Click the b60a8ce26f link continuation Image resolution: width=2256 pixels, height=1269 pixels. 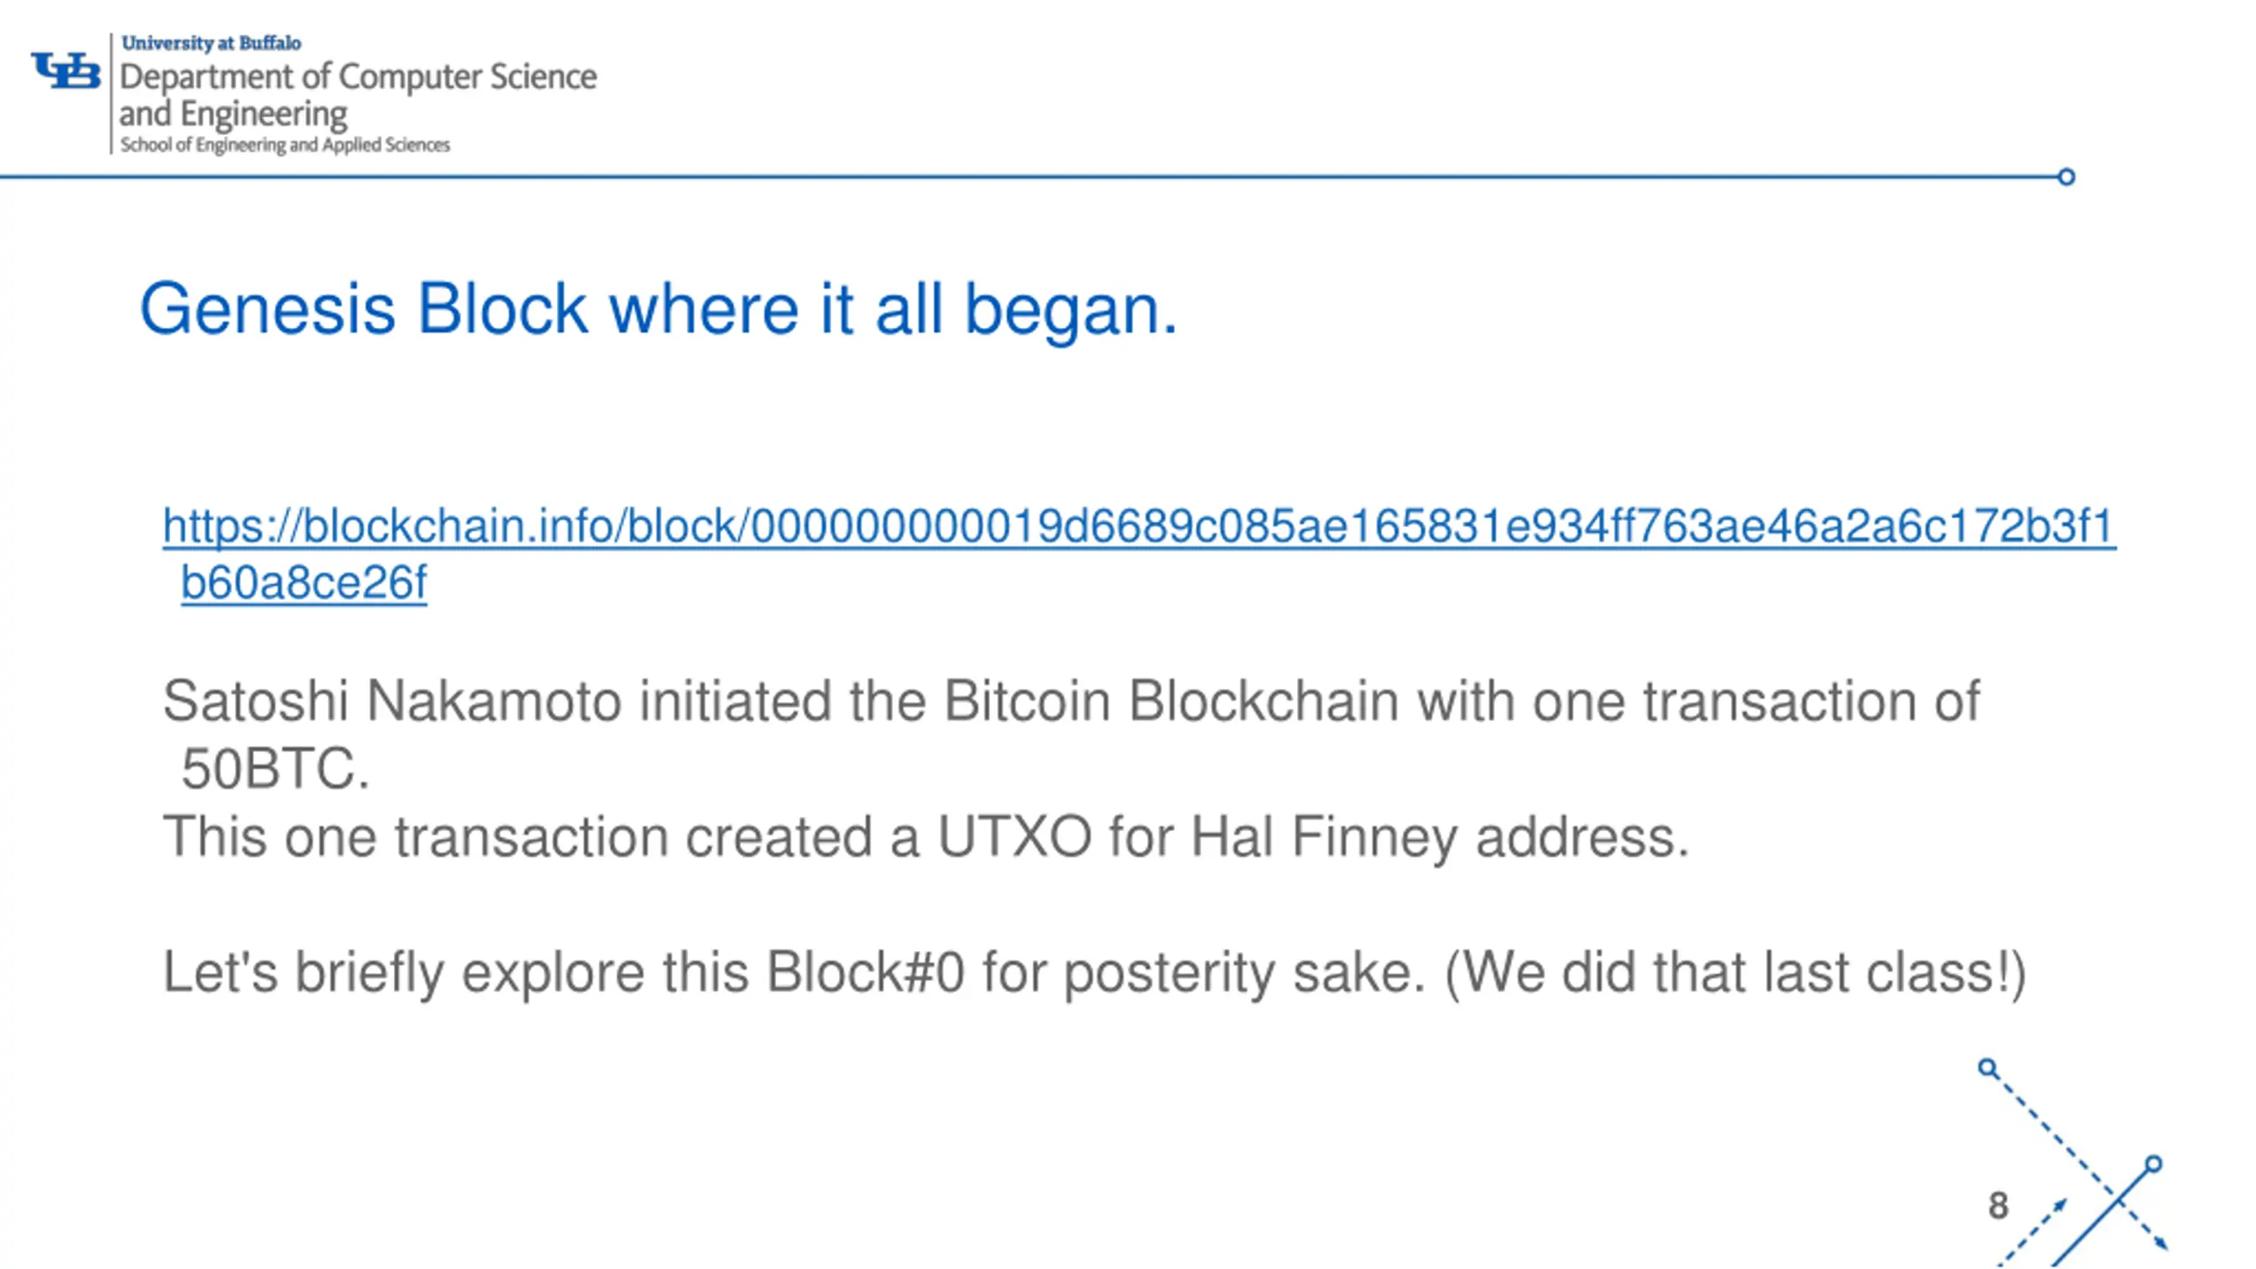coord(303,583)
